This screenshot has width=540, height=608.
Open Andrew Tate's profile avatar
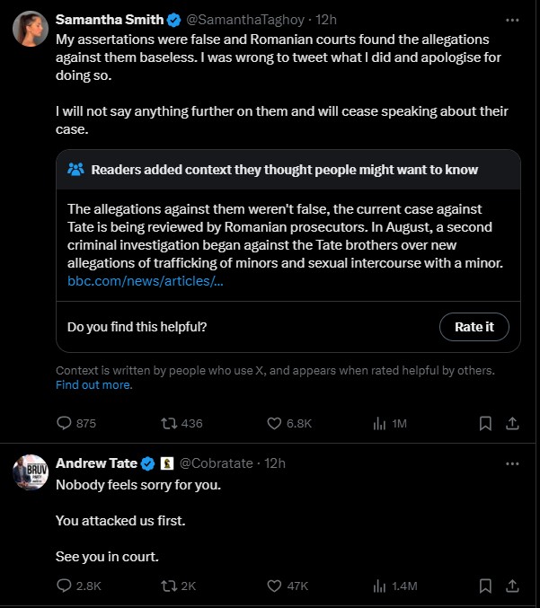(x=31, y=472)
